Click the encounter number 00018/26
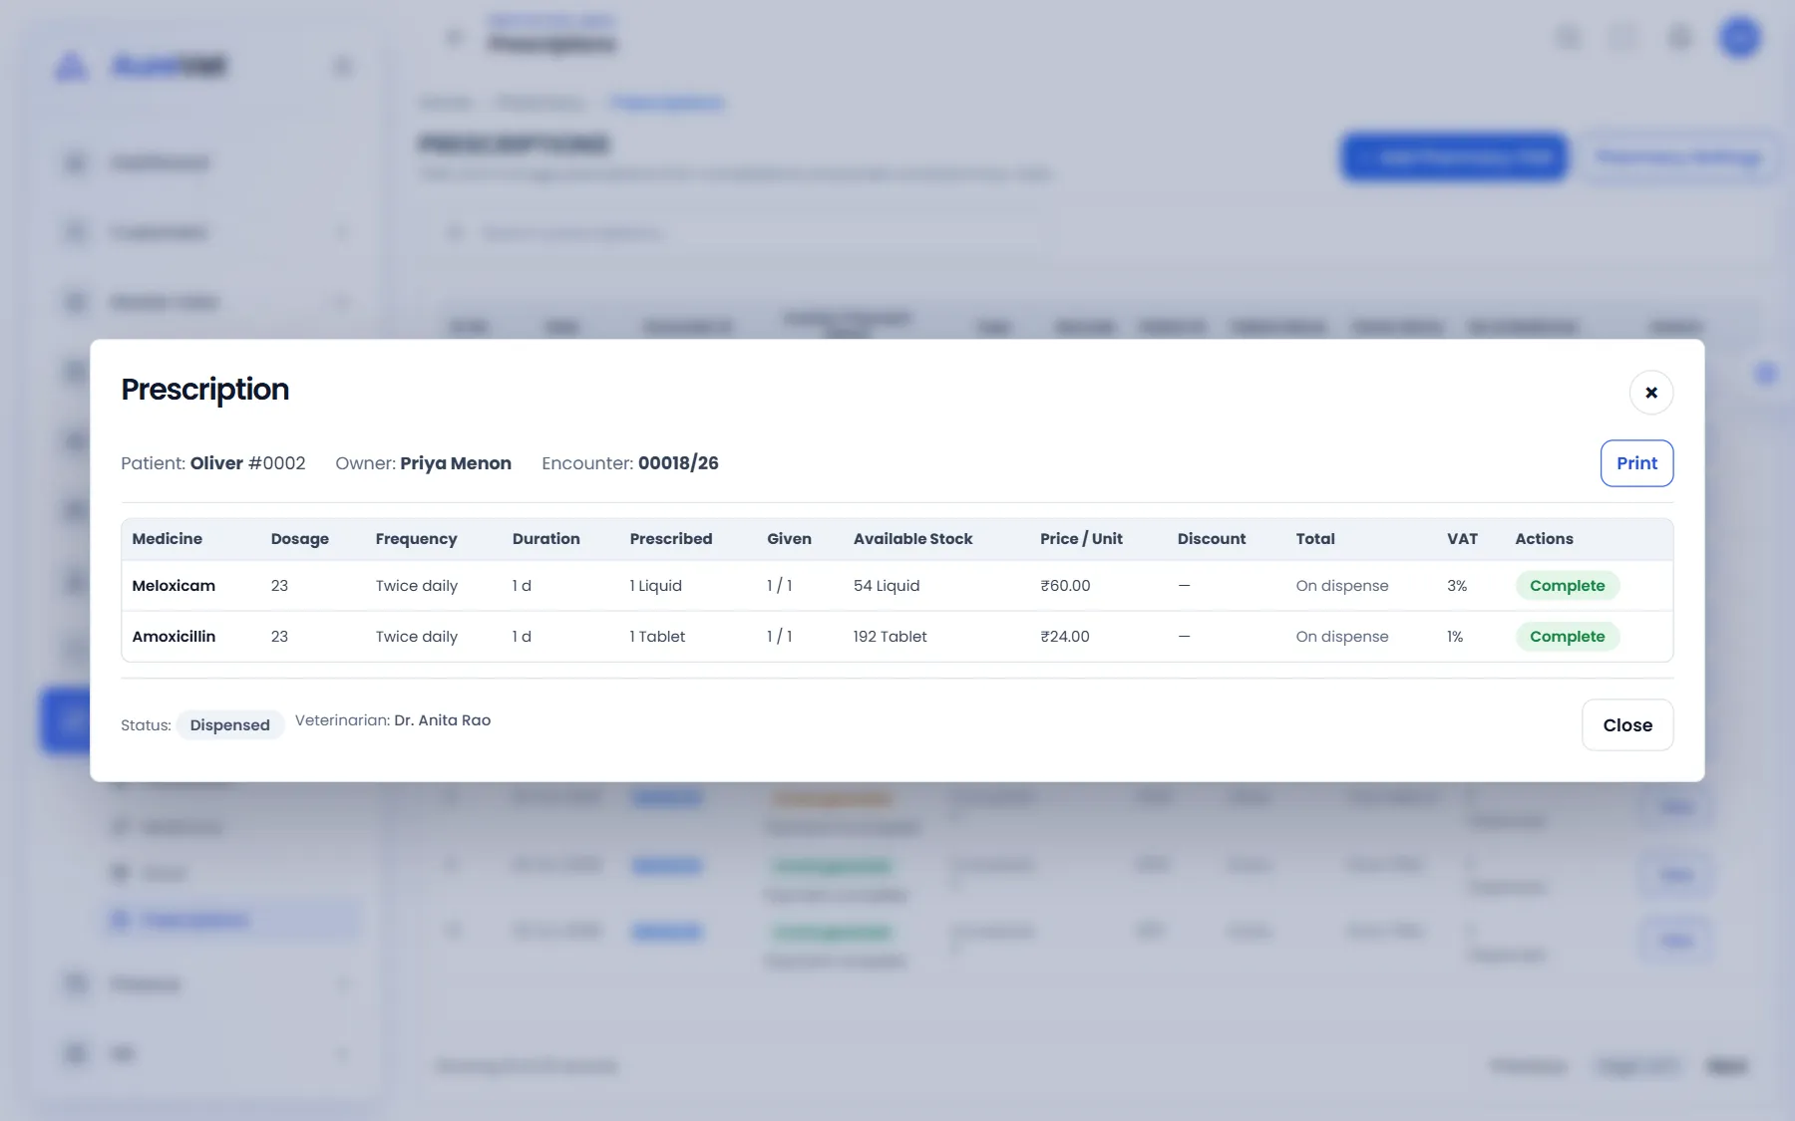The image size is (1795, 1121). (678, 463)
